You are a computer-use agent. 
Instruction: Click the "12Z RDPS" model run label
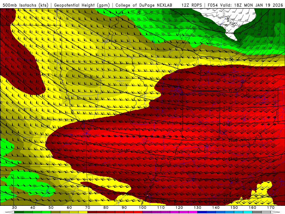click(x=192, y=5)
